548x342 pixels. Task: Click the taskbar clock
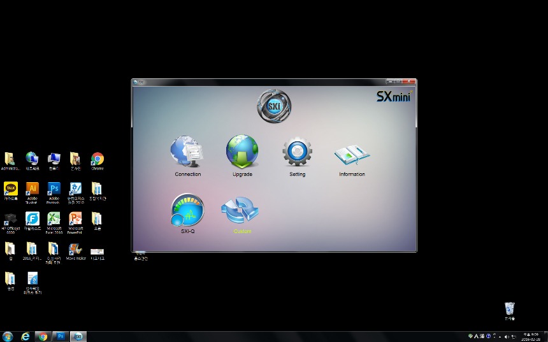point(531,337)
